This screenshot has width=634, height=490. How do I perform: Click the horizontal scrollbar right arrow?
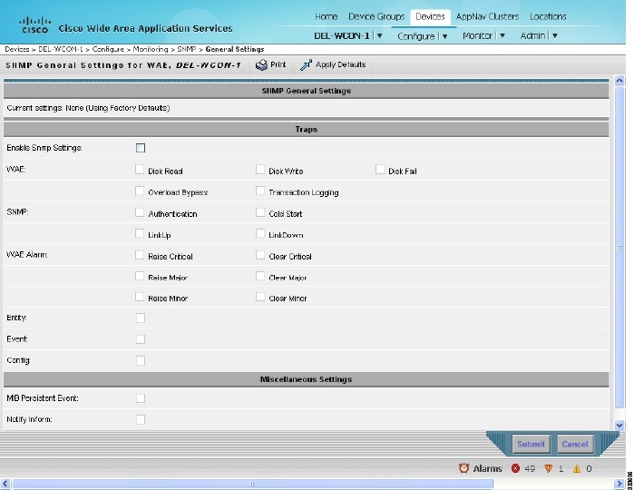[619, 484]
